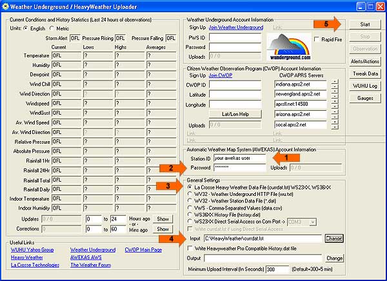Click Show button in the Corrections row
Image resolution: width=387 pixels, height=281 pixels.
pyautogui.click(x=163, y=229)
